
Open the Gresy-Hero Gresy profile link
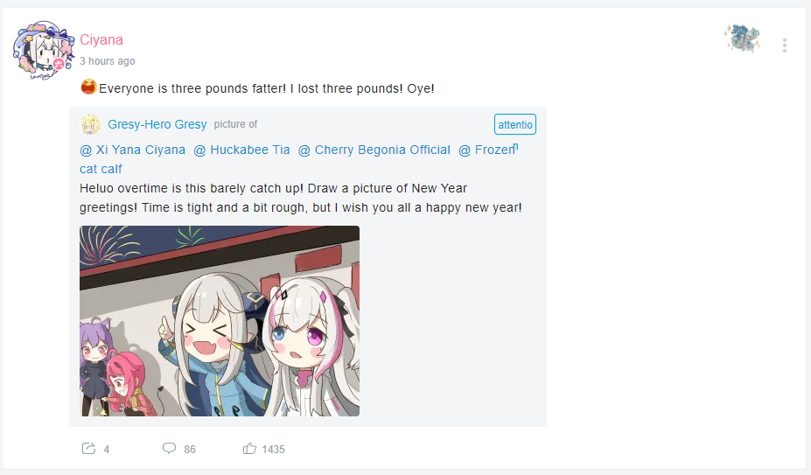(x=157, y=124)
